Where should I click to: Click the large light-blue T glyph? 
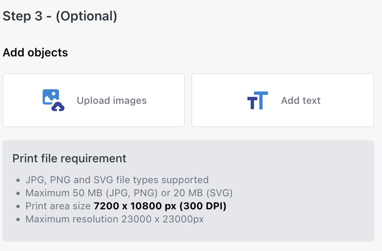(261, 101)
